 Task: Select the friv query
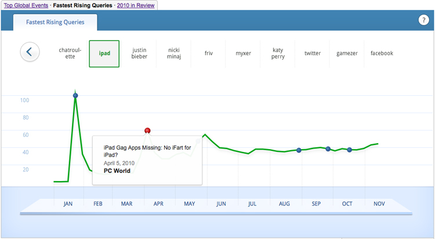209,53
